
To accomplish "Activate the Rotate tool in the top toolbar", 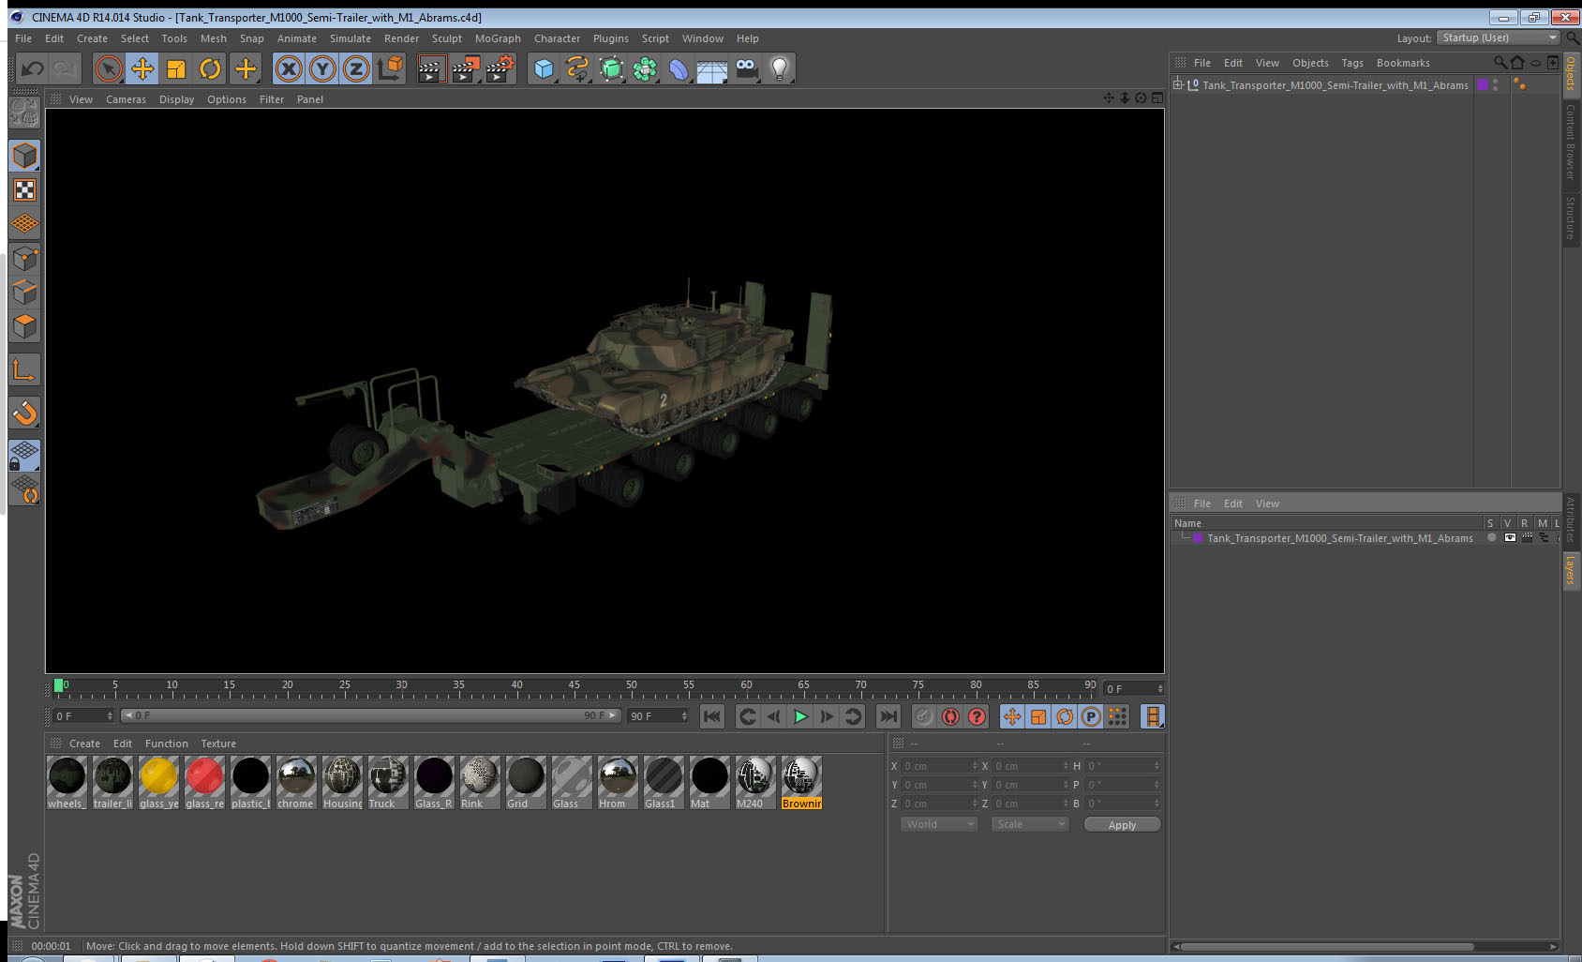I will tap(211, 68).
